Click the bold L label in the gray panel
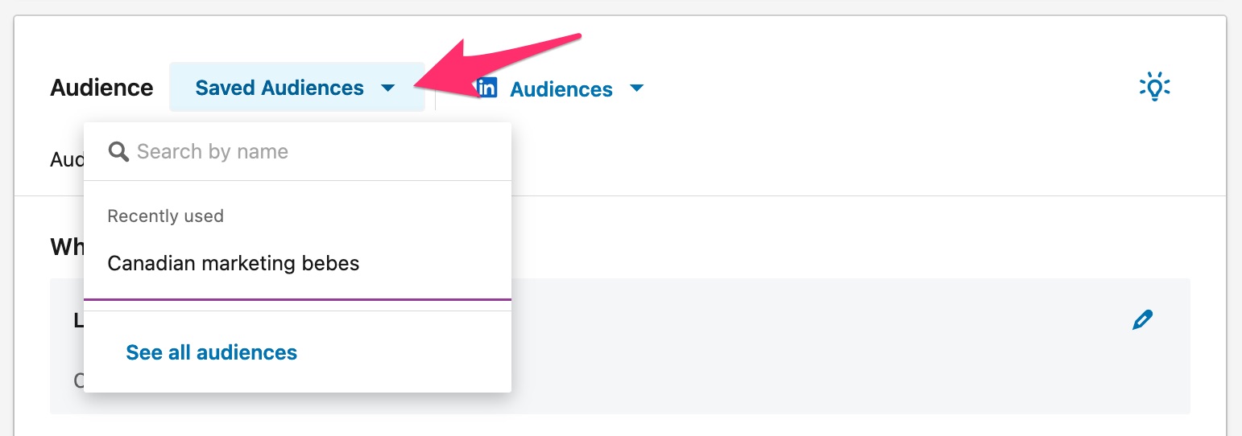The width and height of the screenshot is (1242, 436). tap(79, 320)
